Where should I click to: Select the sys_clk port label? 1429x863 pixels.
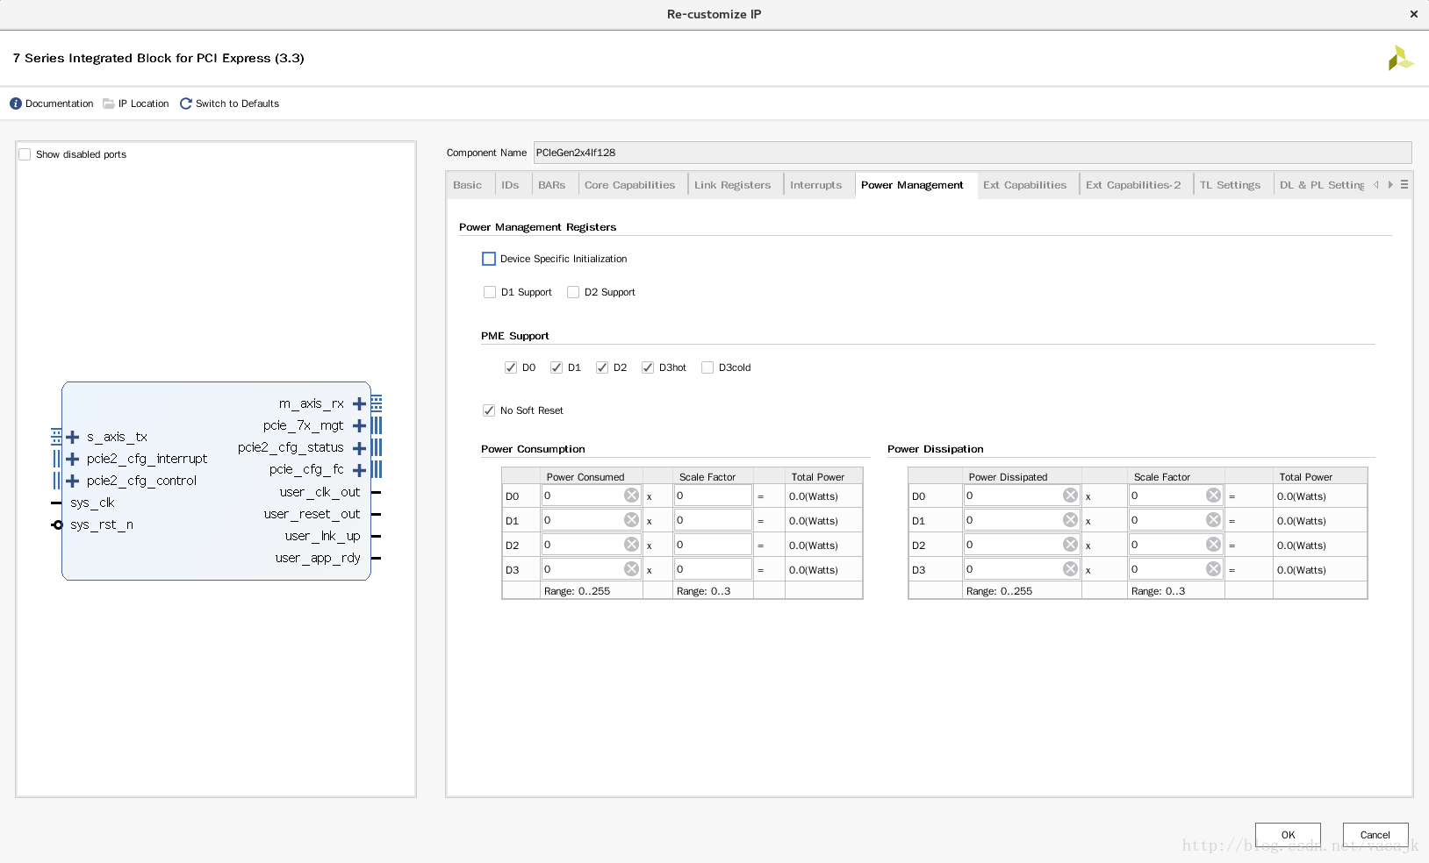click(92, 503)
